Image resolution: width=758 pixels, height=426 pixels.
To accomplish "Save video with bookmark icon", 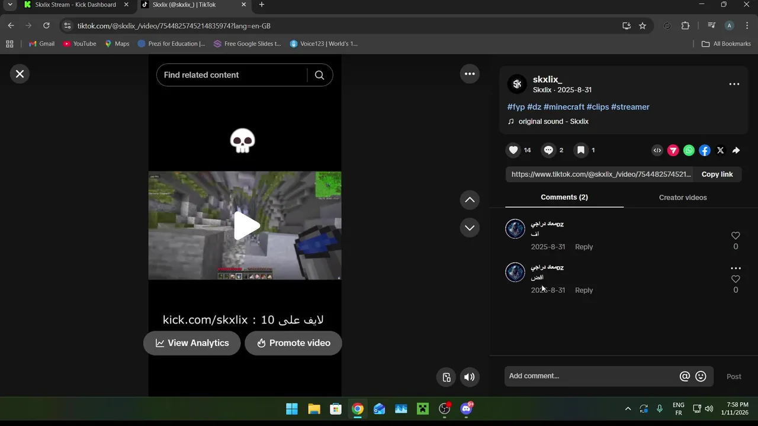I will (x=581, y=150).
